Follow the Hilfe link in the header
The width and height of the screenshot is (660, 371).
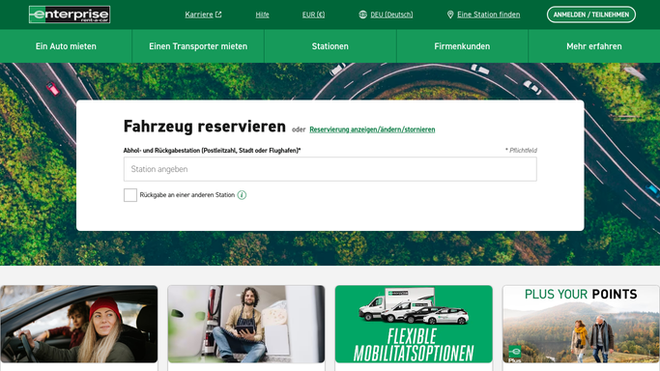pos(262,14)
